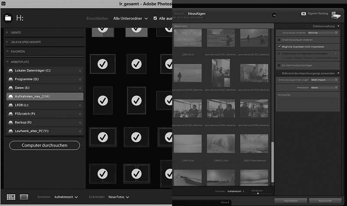Click the arrow icon next to Hinzufügen
Screen dimensions: 347x206
274,15
